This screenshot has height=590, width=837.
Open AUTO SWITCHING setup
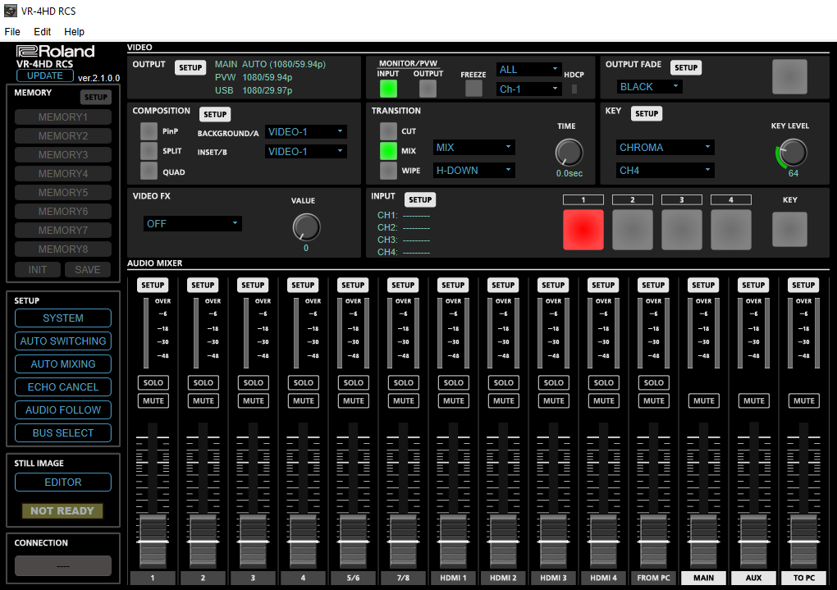(x=63, y=341)
